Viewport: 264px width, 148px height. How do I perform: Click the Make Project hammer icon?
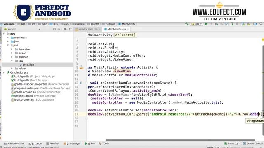187,24
